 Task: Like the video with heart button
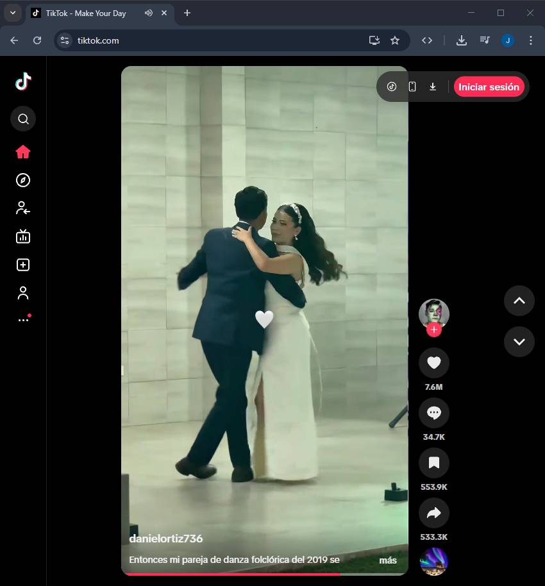(x=434, y=363)
